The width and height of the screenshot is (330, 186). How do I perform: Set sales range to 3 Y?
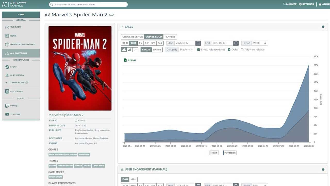click(x=147, y=43)
